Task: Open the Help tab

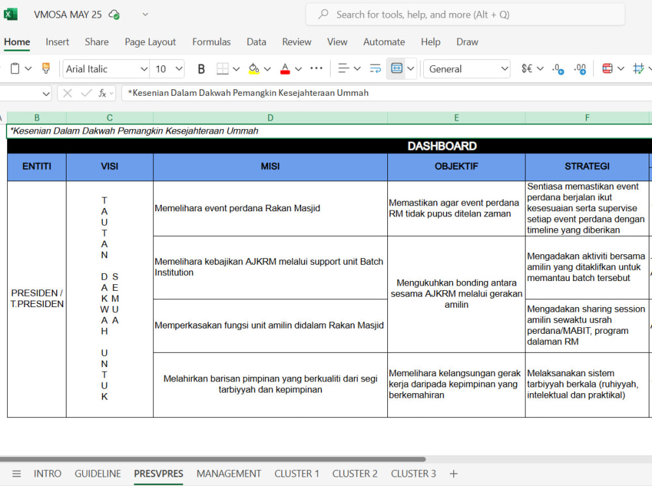Action: [430, 42]
